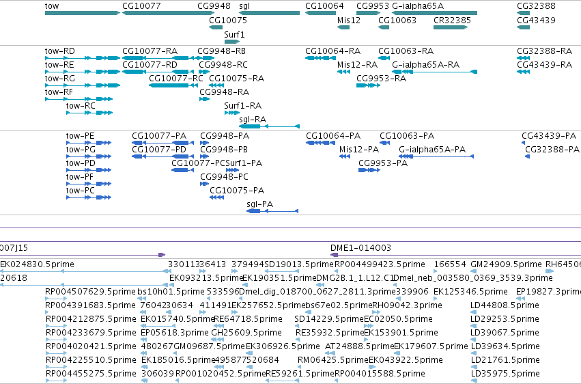This screenshot has width=581, height=384.
Task: Select the sgl-RA transcript
Action: coord(270,126)
